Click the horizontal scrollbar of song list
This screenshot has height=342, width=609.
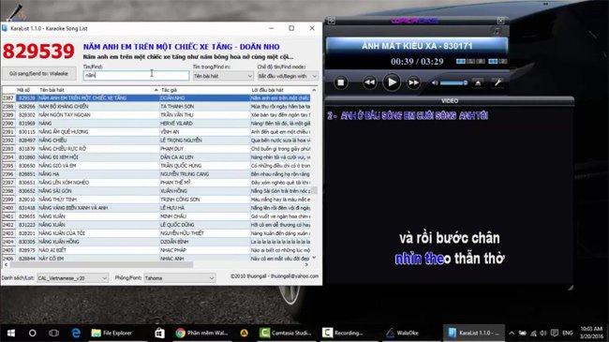click(102, 264)
